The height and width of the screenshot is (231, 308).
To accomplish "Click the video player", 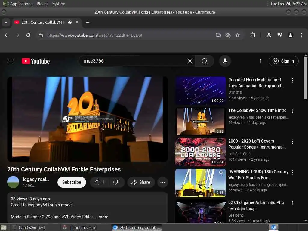I will click(88, 119).
